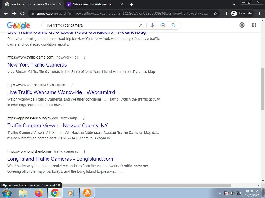Click the traffic-cams.com URL breadcrumb

pos(43,57)
